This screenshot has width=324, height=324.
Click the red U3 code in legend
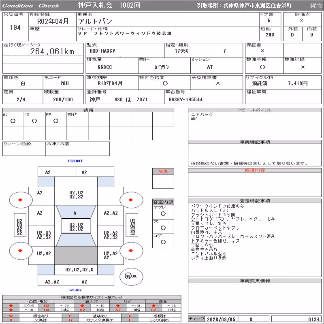(47, 310)
